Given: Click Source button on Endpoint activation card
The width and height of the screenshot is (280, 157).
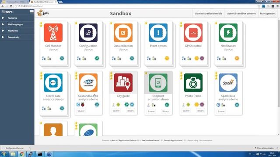Looking at the screenshot, I should (x=151, y=111).
